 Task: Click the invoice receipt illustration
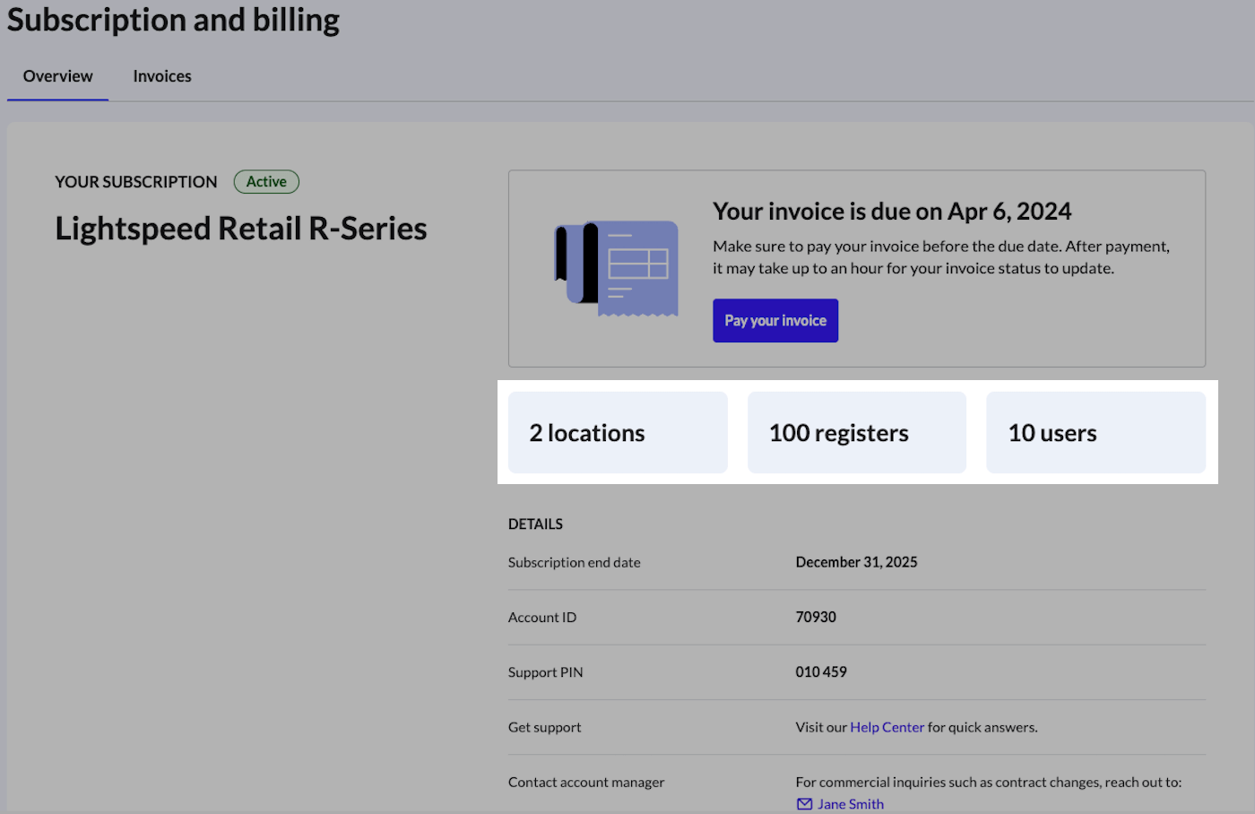tap(617, 269)
